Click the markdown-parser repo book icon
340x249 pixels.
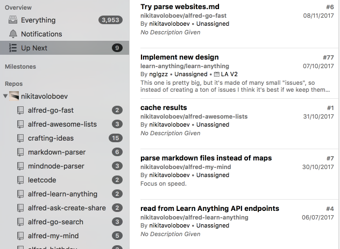(20, 152)
